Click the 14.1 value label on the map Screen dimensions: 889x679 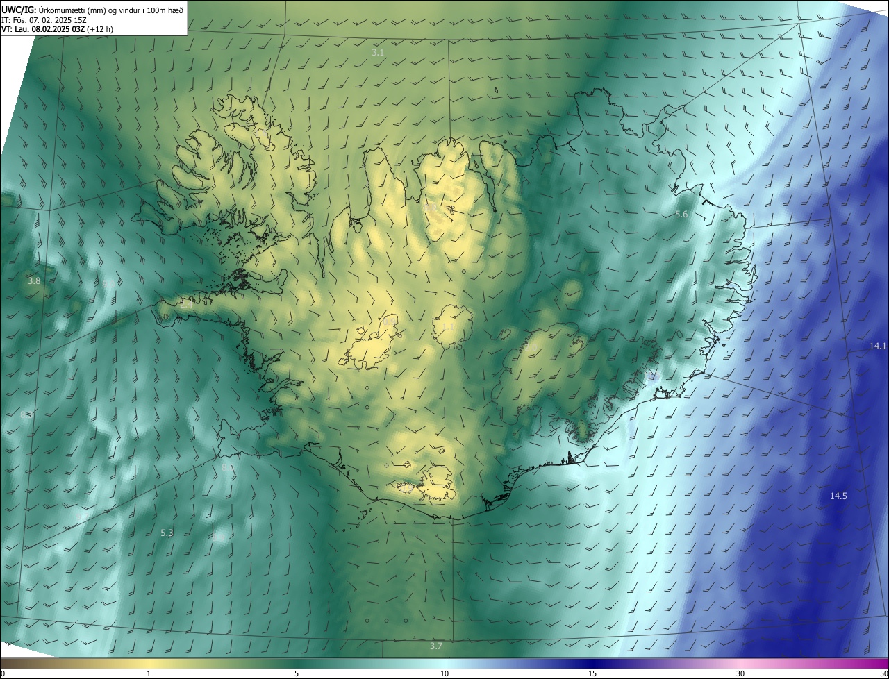pos(878,346)
